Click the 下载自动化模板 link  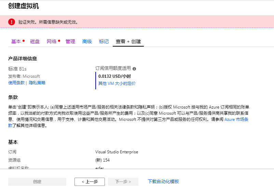pos(163,181)
